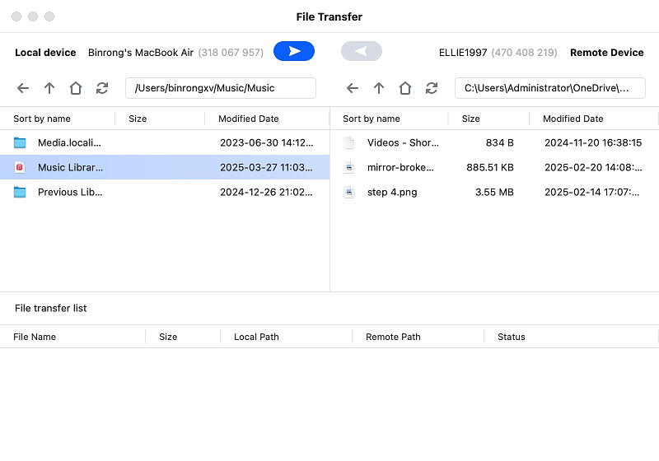The image size is (659, 461).
Task: Refresh the local file list
Action: click(102, 88)
